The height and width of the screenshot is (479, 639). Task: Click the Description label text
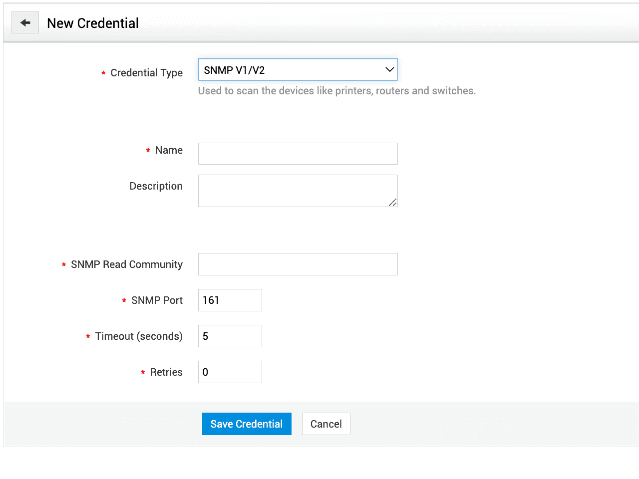(x=156, y=186)
